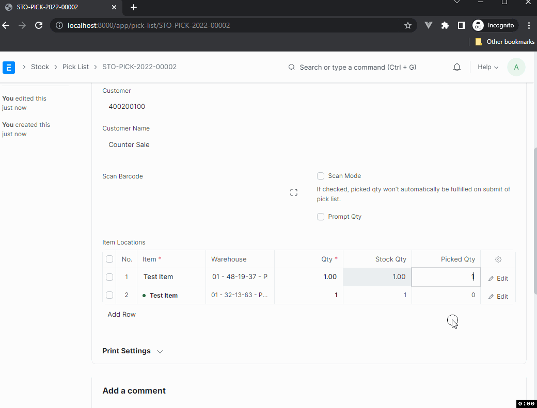
Task: Toggle the browser side panel icon
Action: (461, 25)
